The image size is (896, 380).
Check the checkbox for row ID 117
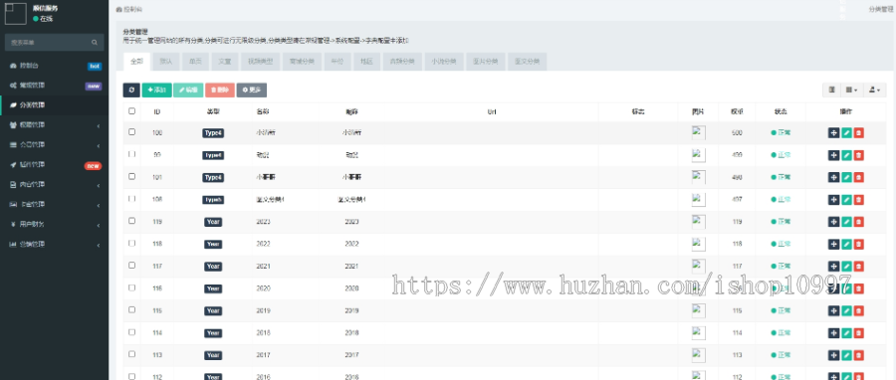132,266
